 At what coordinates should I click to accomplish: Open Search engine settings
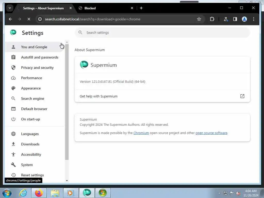pos(35,98)
